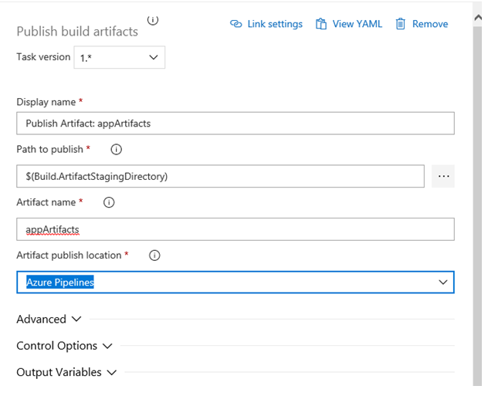Click the Publish build artifacts heading
488x396 pixels.
tap(77, 32)
